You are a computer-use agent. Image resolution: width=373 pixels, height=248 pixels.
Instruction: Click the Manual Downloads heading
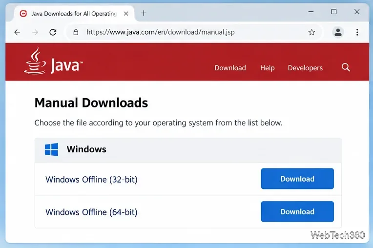click(91, 103)
